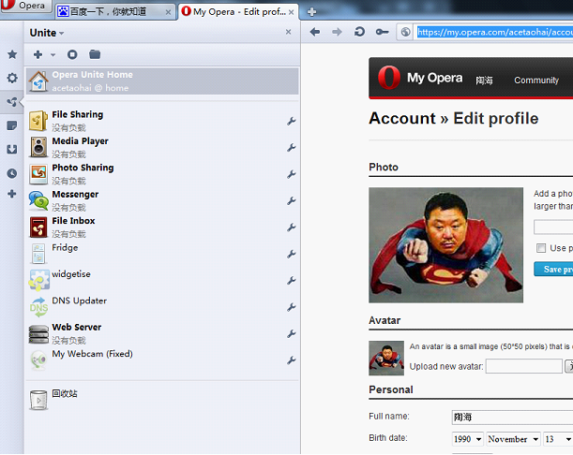Open the Notes panel in sidebar

[12, 125]
